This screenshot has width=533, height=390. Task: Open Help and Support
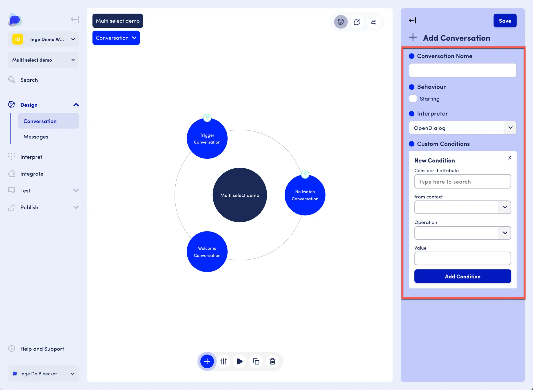(42, 349)
